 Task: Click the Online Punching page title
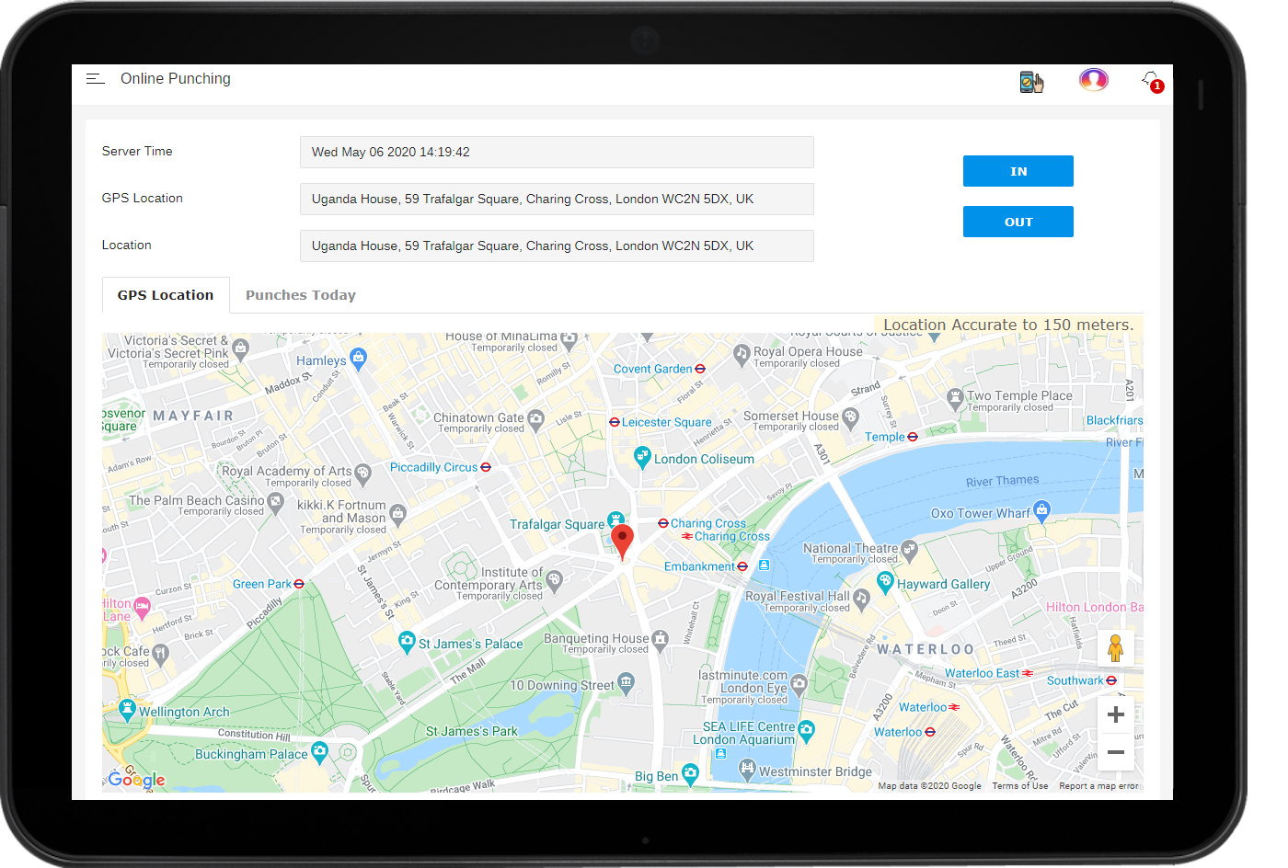[176, 79]
